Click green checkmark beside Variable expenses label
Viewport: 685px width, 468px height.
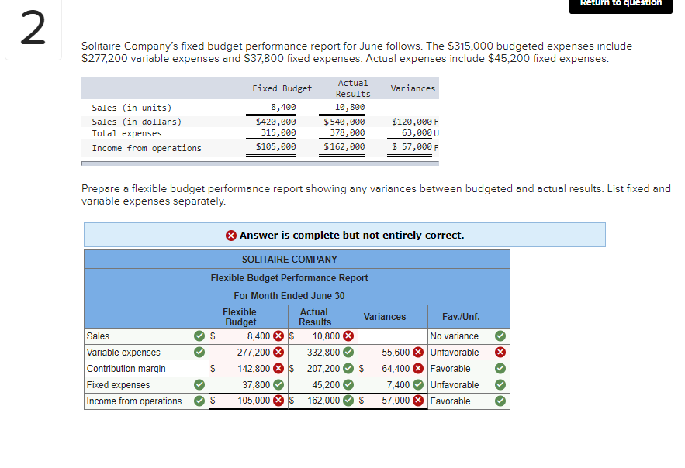tap(199, 352)
